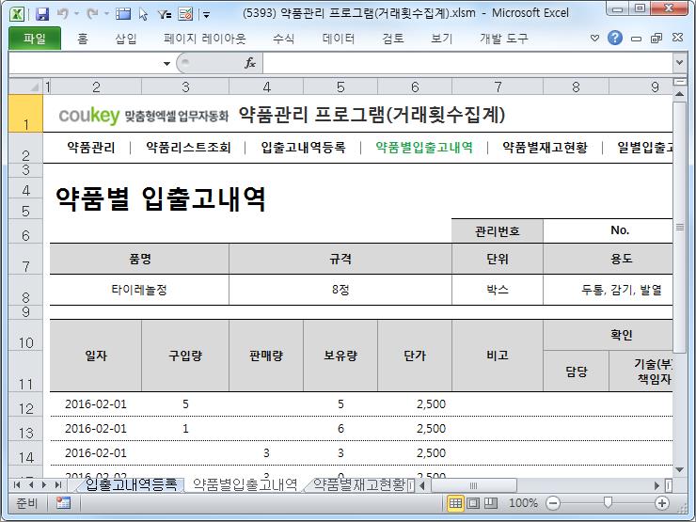Click the zoom slider handle
This screenshot has width=696, height=522.
point(608,502)
